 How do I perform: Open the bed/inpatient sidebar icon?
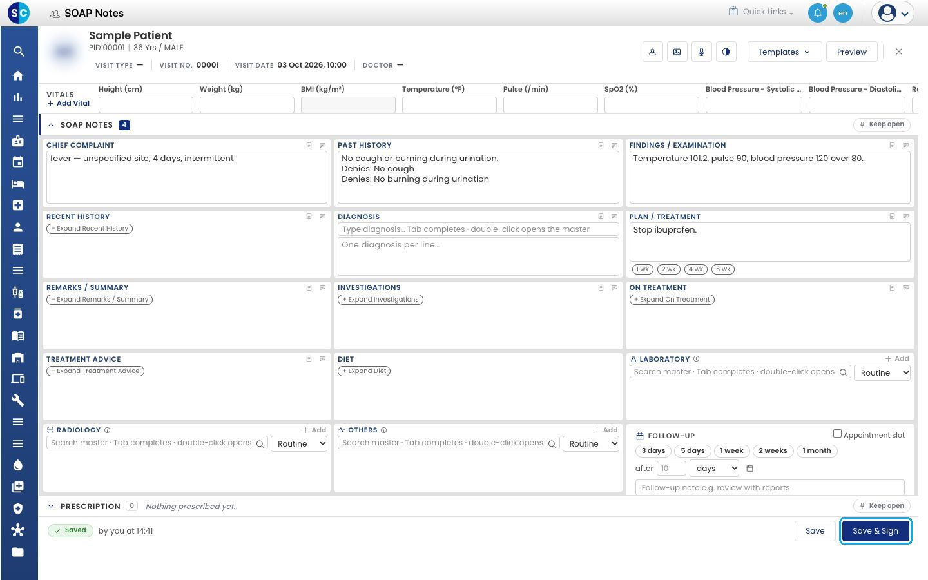click(18, 184)
